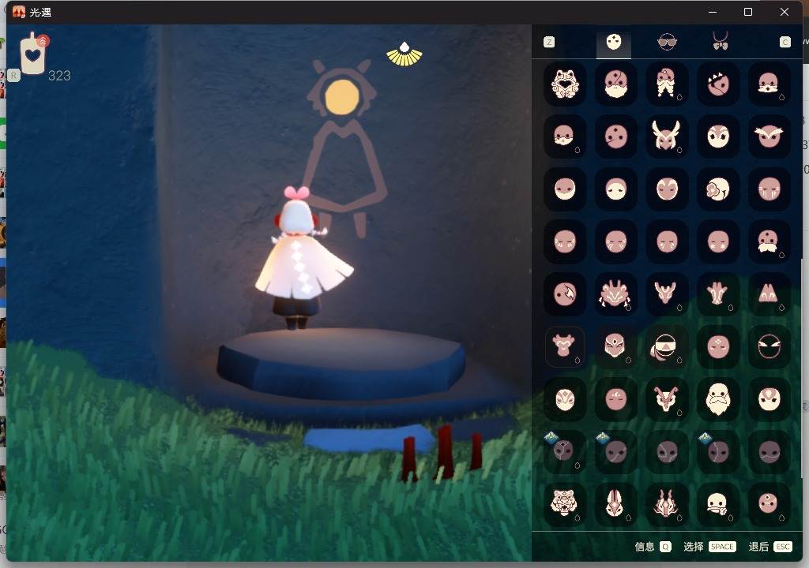Viewport: 809px width, 568px height.
Task: Pick the triangle pyramid-shaped mask
Action: coord(768,293)
